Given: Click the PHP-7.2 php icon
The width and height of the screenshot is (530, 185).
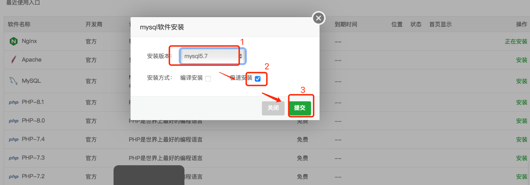Looking at the screenshot, I should tap(14, 177).
